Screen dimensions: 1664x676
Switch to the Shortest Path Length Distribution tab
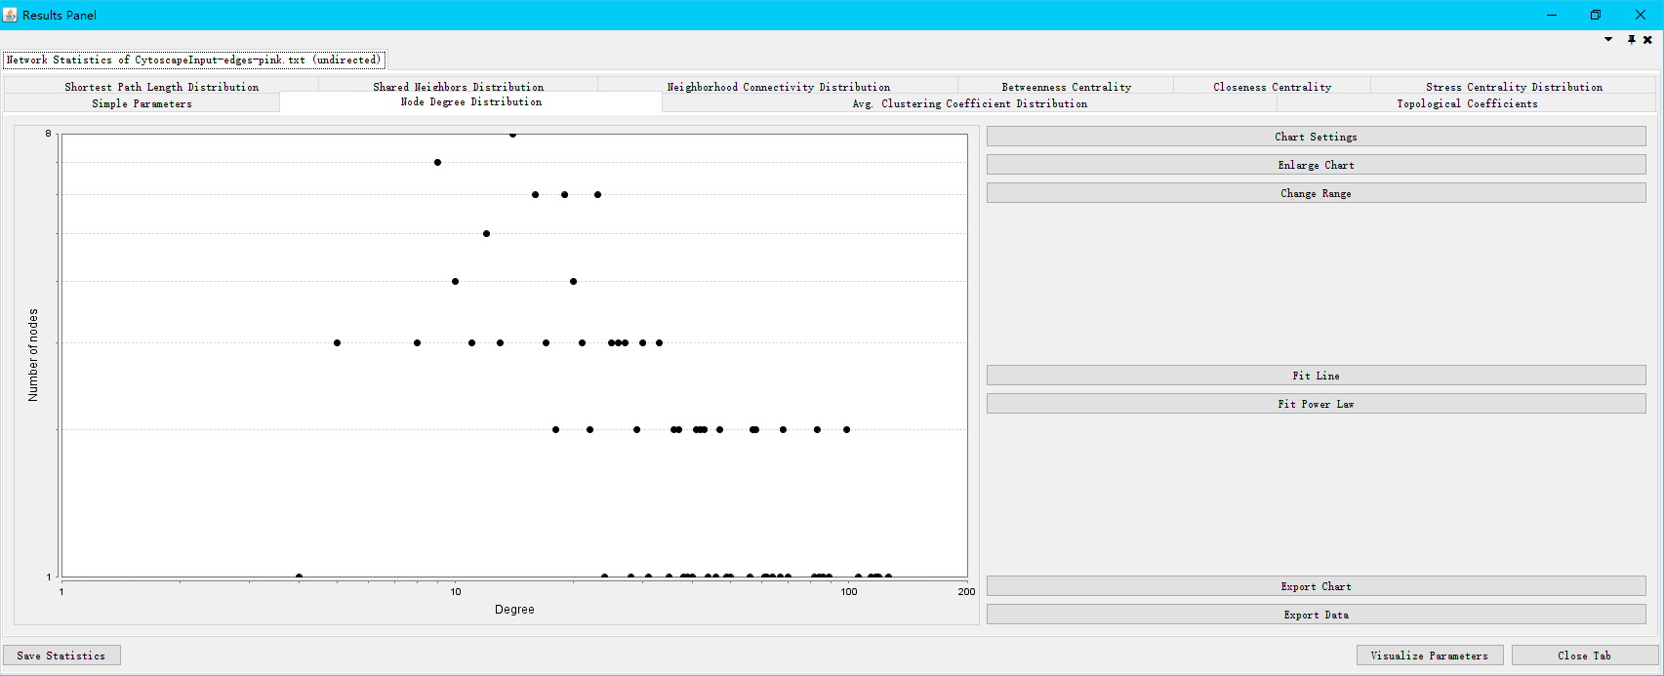161,87
